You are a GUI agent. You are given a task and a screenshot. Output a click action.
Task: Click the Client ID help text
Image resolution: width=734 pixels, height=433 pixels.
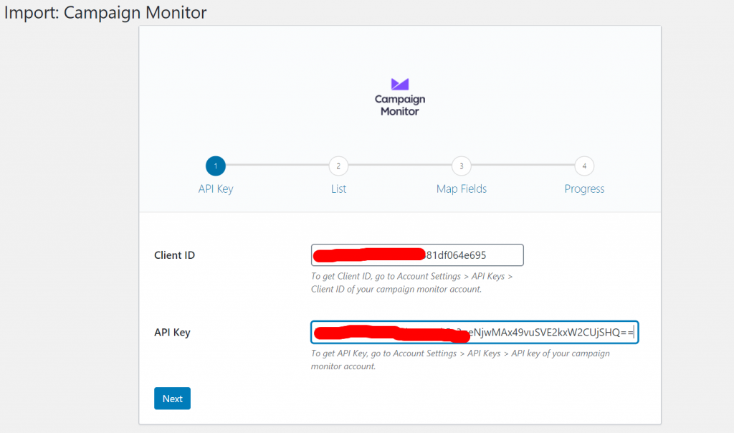click(x=412, y=282)
